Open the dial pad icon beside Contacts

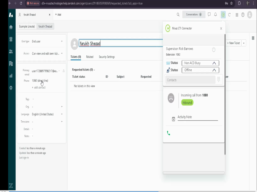[219, 79]
